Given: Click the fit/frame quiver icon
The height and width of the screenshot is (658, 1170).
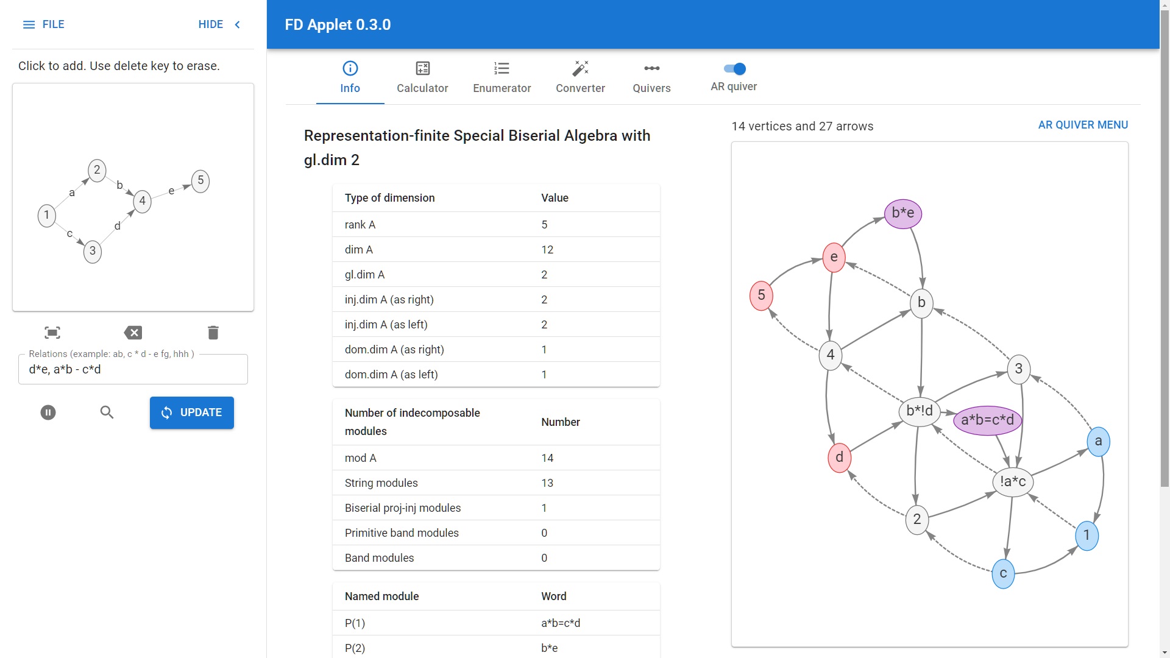Looking at the screenshot, I should [x=52, y=332].
